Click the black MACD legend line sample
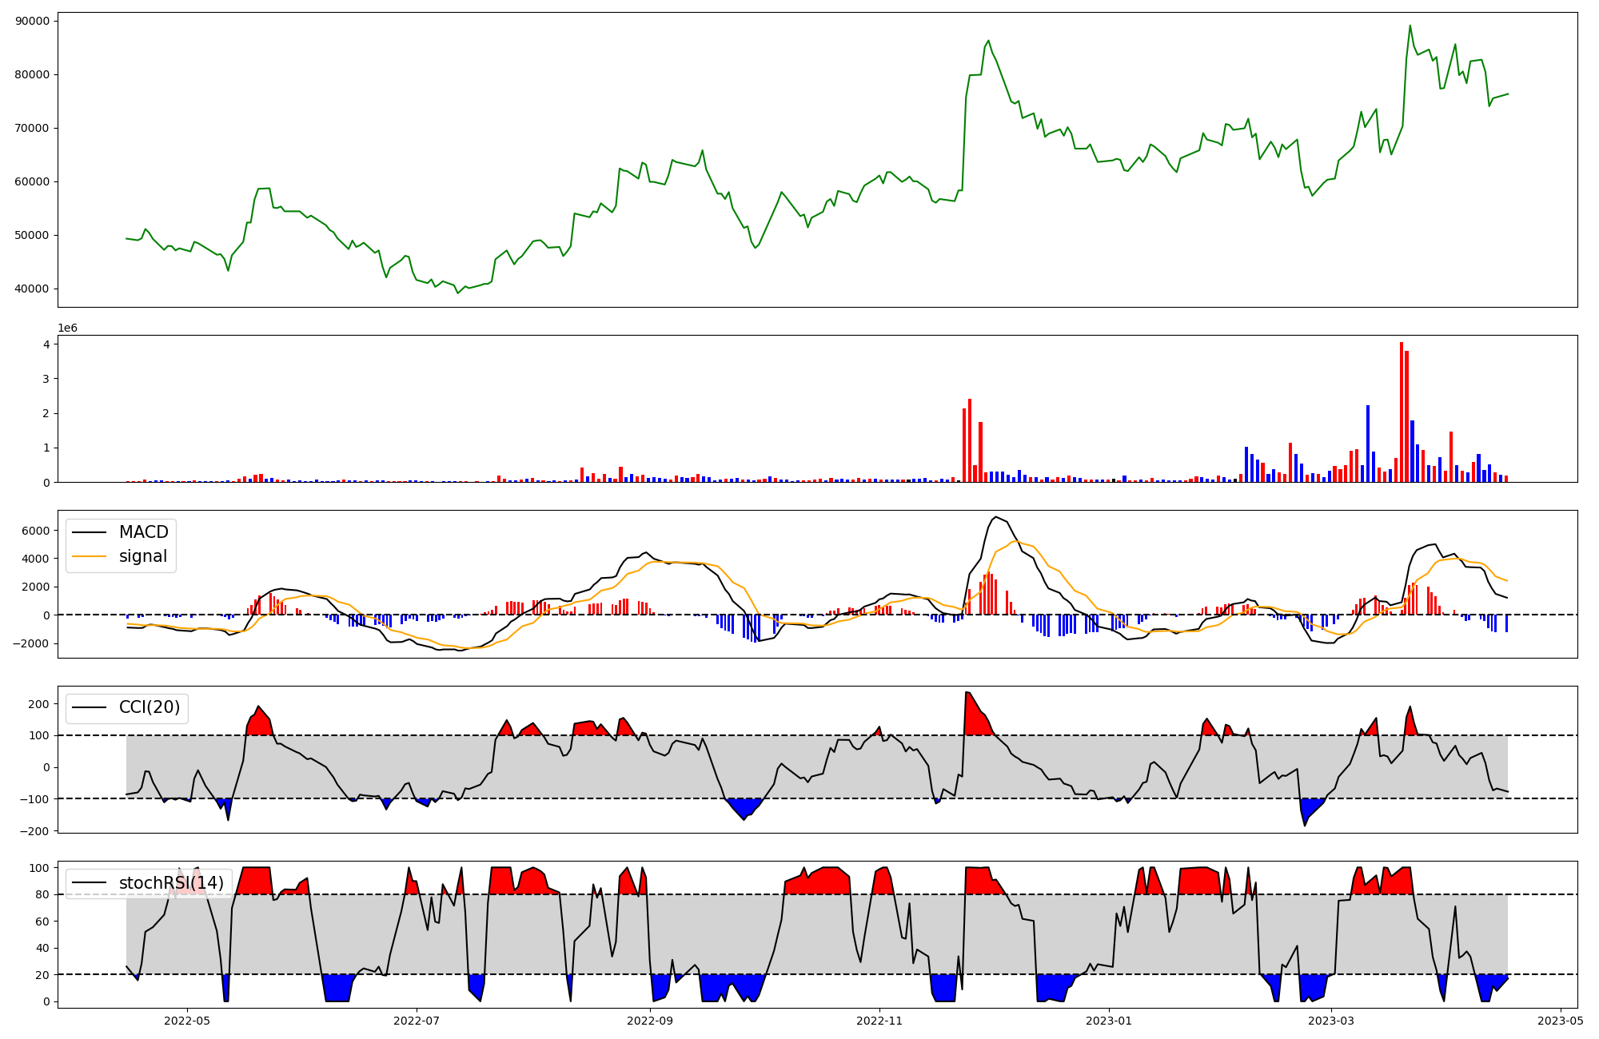The height and width of the screenshot is (1039, 1599). point(89,532)
